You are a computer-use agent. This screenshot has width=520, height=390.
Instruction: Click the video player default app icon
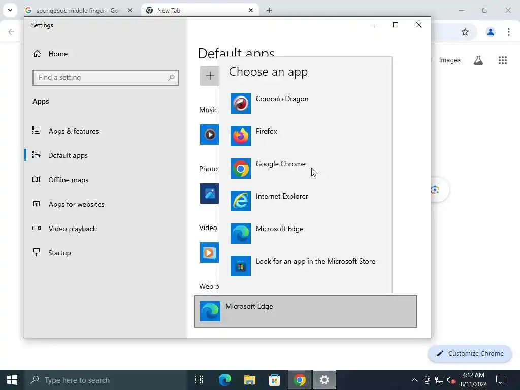click(209, 252)
